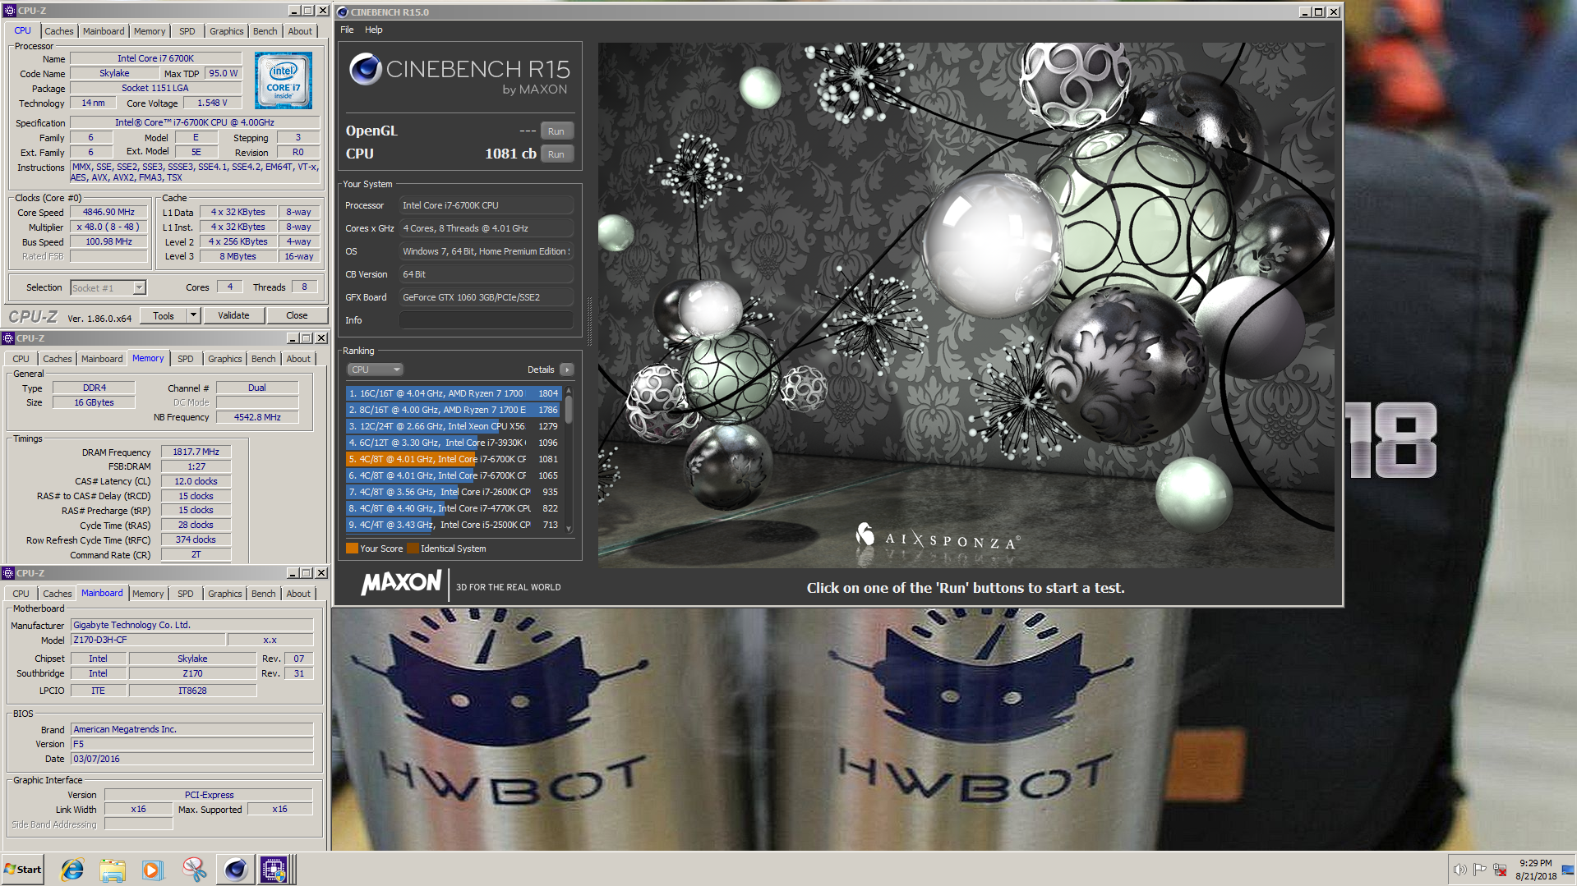Select Bench tab in bottom CPU-Z Mainboard window
1577x886 pixels.
pos(263,594)
